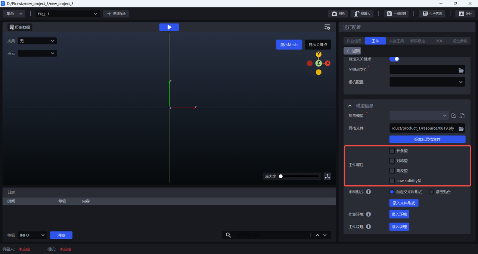Open the viewport settings list icon
Viewport: 478px width, 254px height.
[327, 27]
